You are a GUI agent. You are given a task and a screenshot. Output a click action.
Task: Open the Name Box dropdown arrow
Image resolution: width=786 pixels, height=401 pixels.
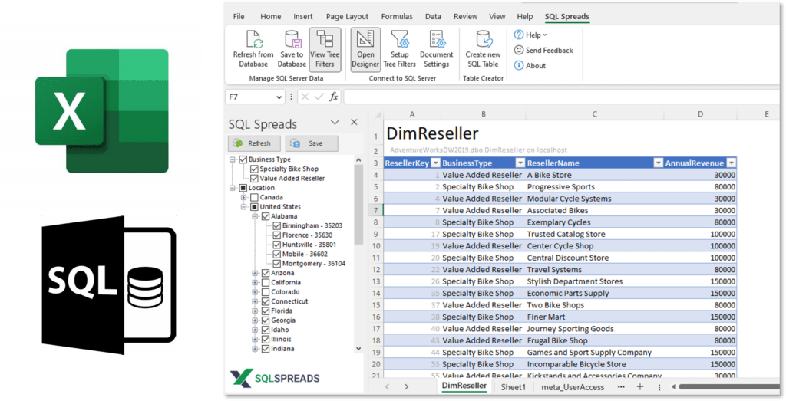coord(279,97)
